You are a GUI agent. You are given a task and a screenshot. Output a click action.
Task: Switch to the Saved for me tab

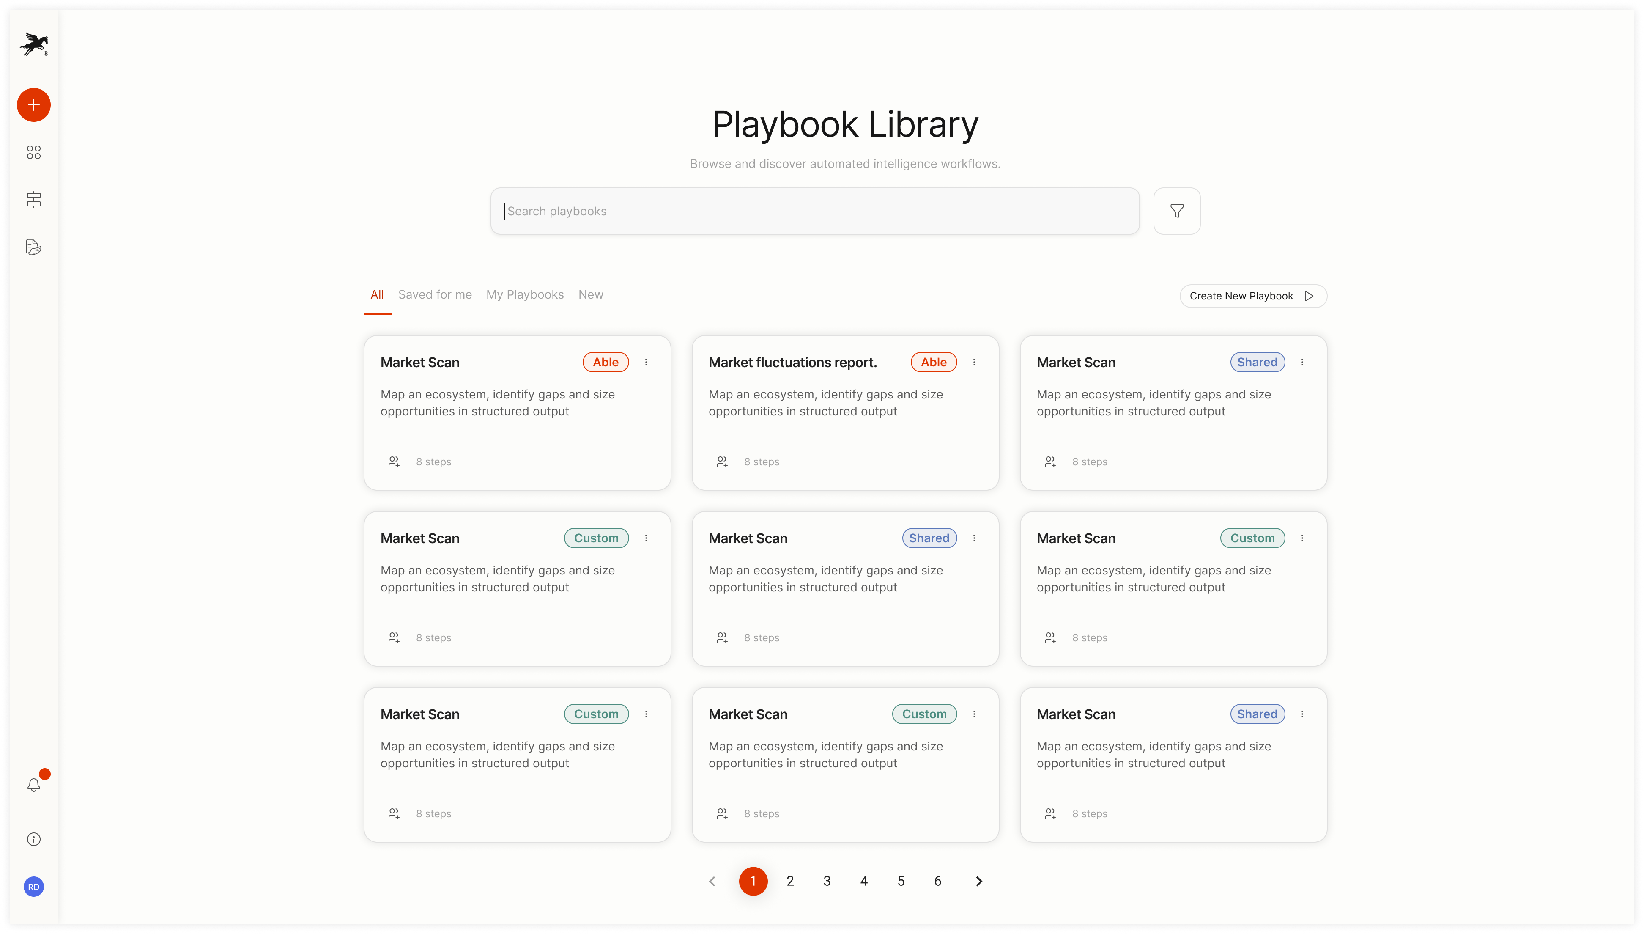point(435,294)
